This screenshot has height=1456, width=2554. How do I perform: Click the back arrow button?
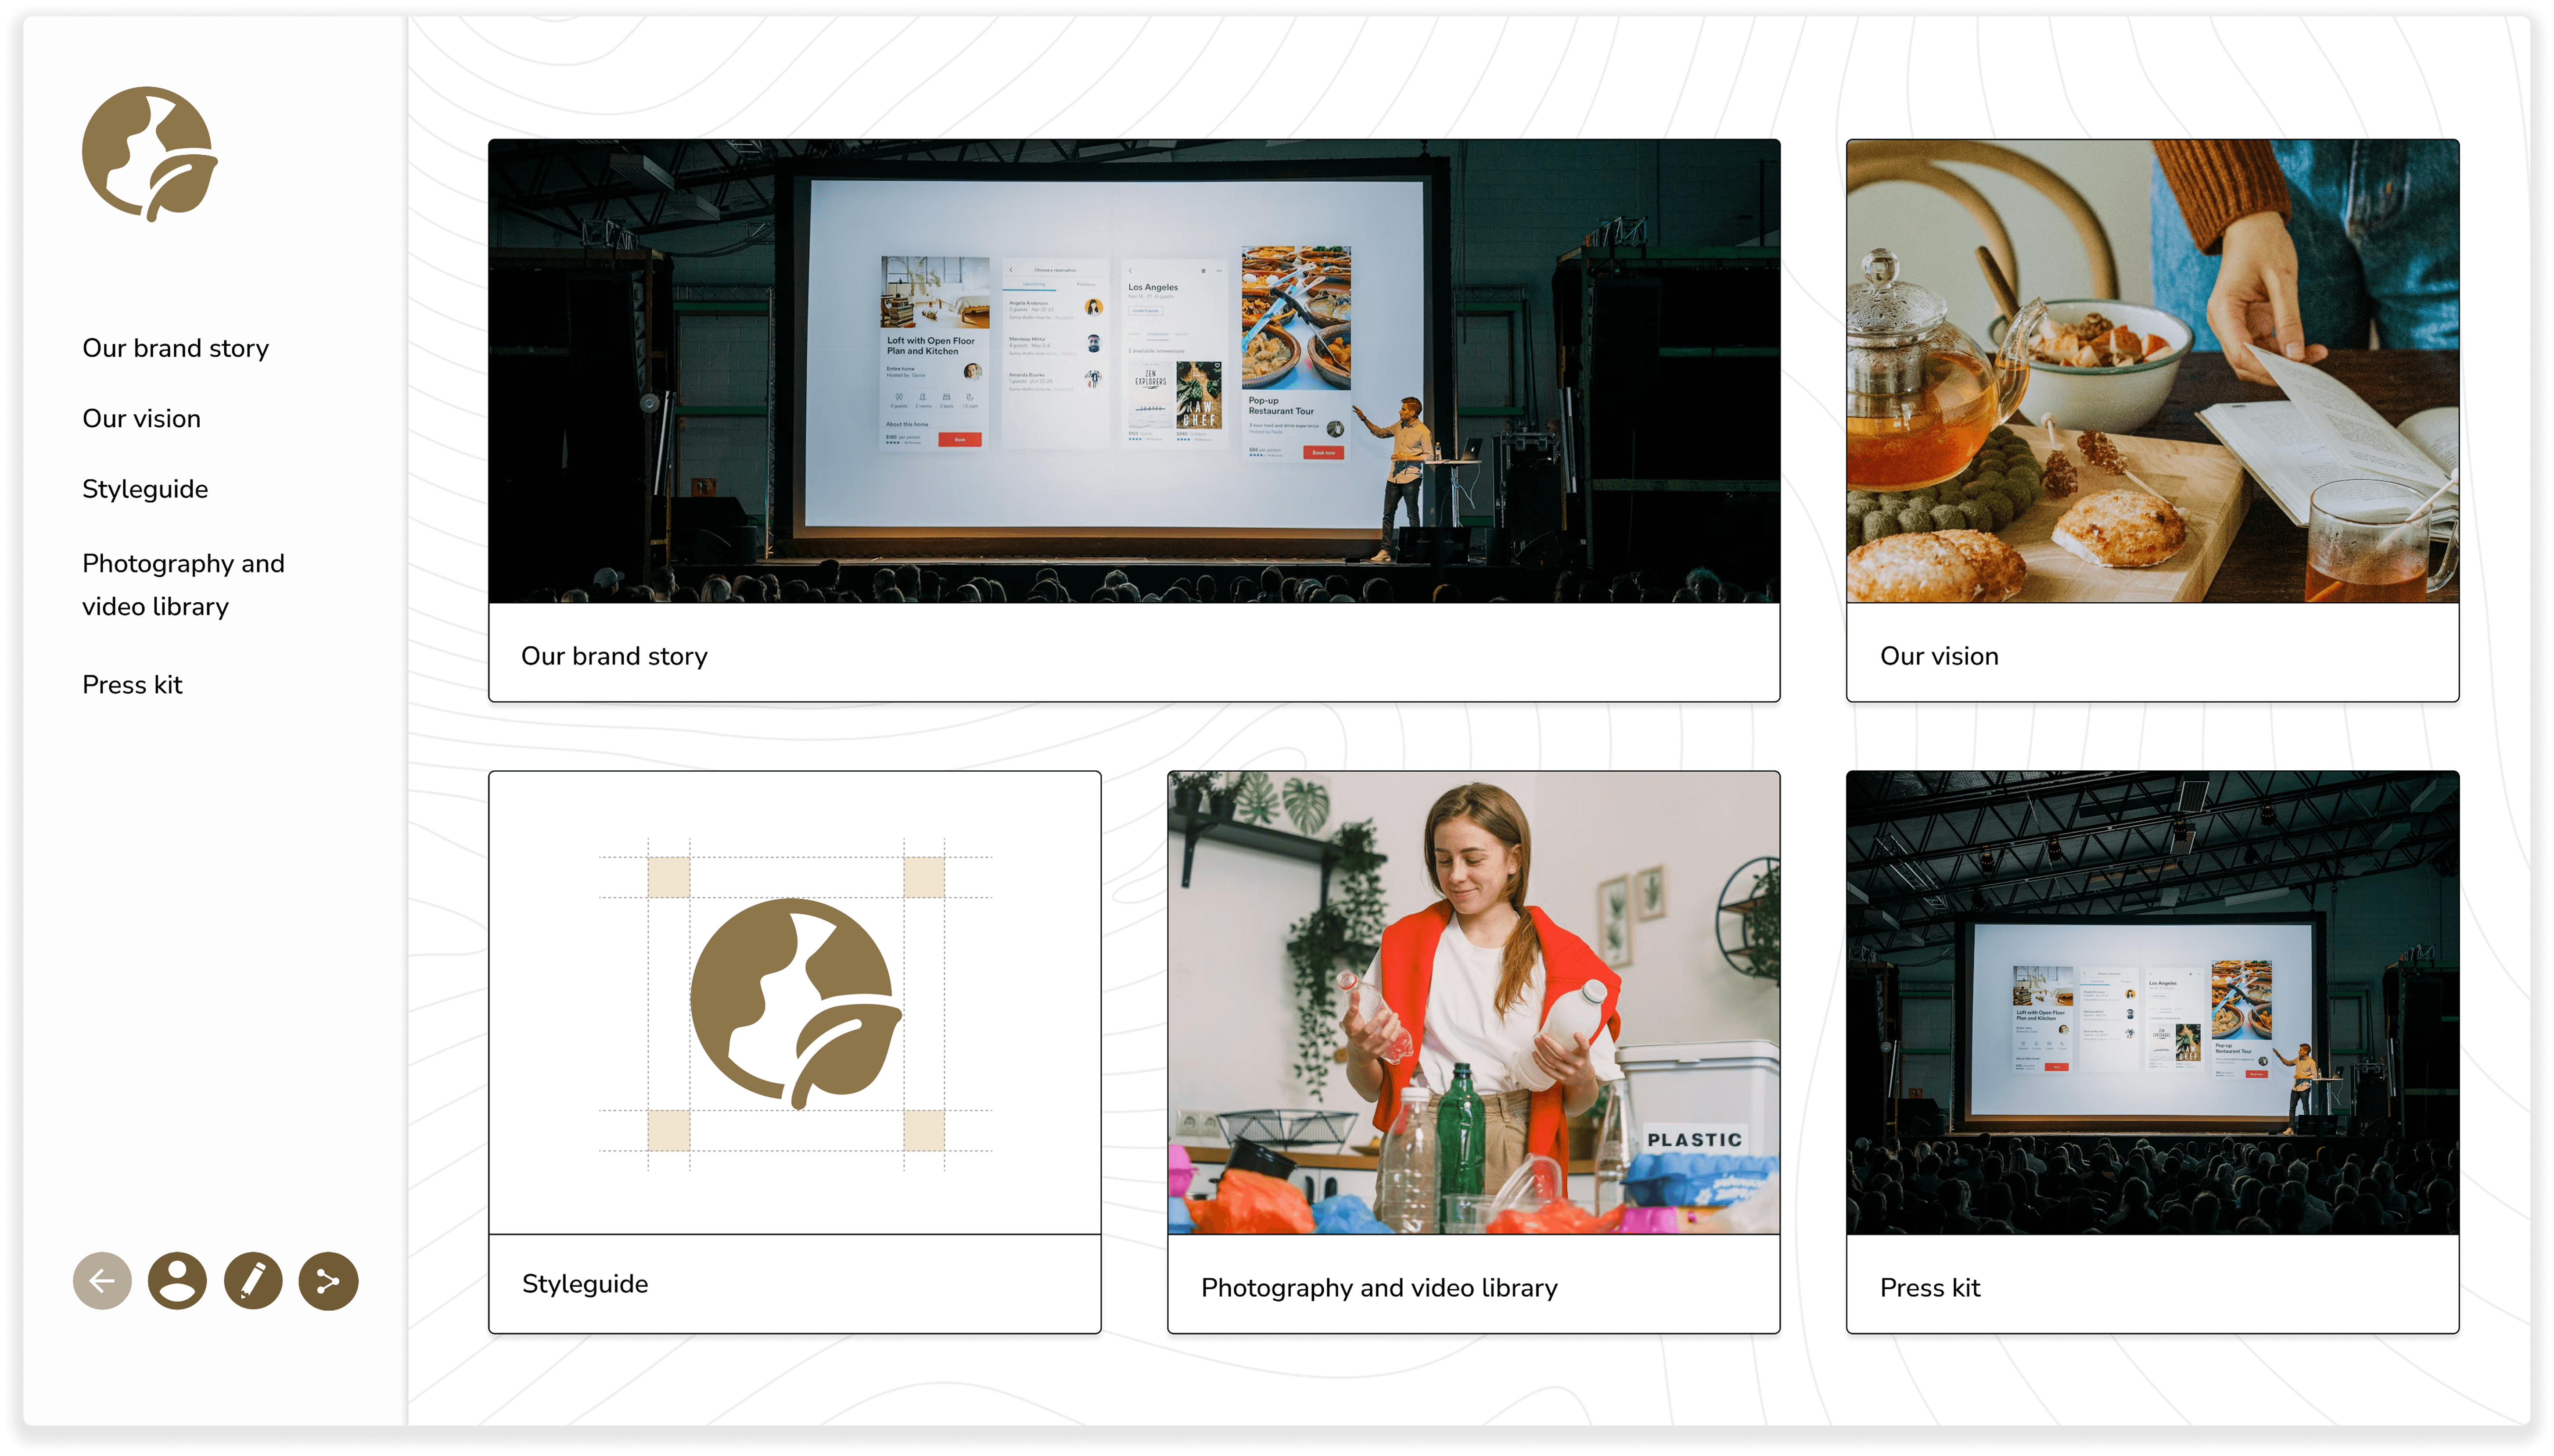102,1280
